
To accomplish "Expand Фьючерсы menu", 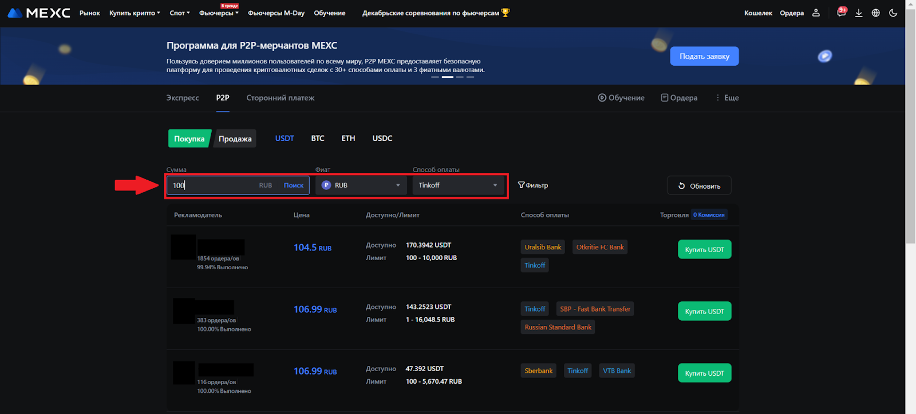I will pyautogui.click(x=219, y=13).
